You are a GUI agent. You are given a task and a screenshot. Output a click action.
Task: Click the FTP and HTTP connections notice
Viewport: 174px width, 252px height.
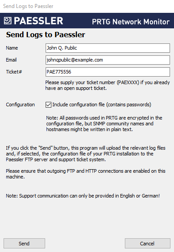pos(85,174)
